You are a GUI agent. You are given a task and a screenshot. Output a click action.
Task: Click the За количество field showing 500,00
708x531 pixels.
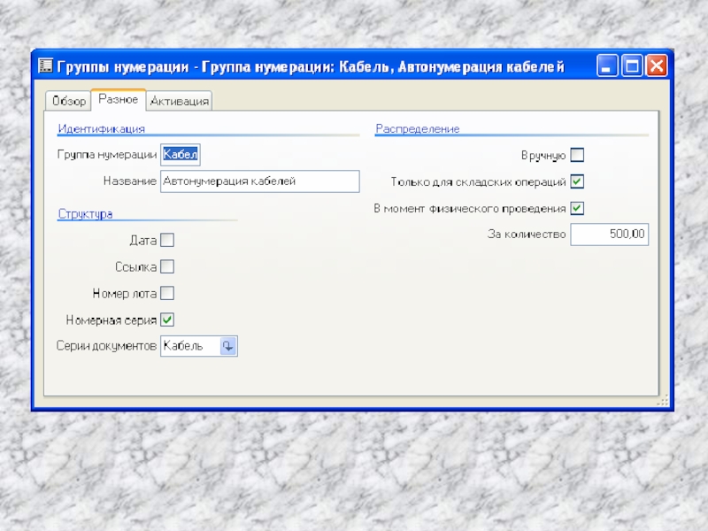click(x=610, y=235)
